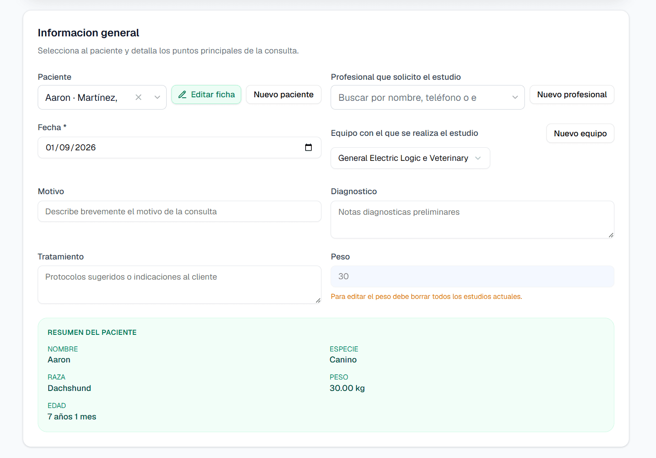Grab the Diagnostico textarea resize handle
The image size is (656, 458).
click(x=611, y=235)
